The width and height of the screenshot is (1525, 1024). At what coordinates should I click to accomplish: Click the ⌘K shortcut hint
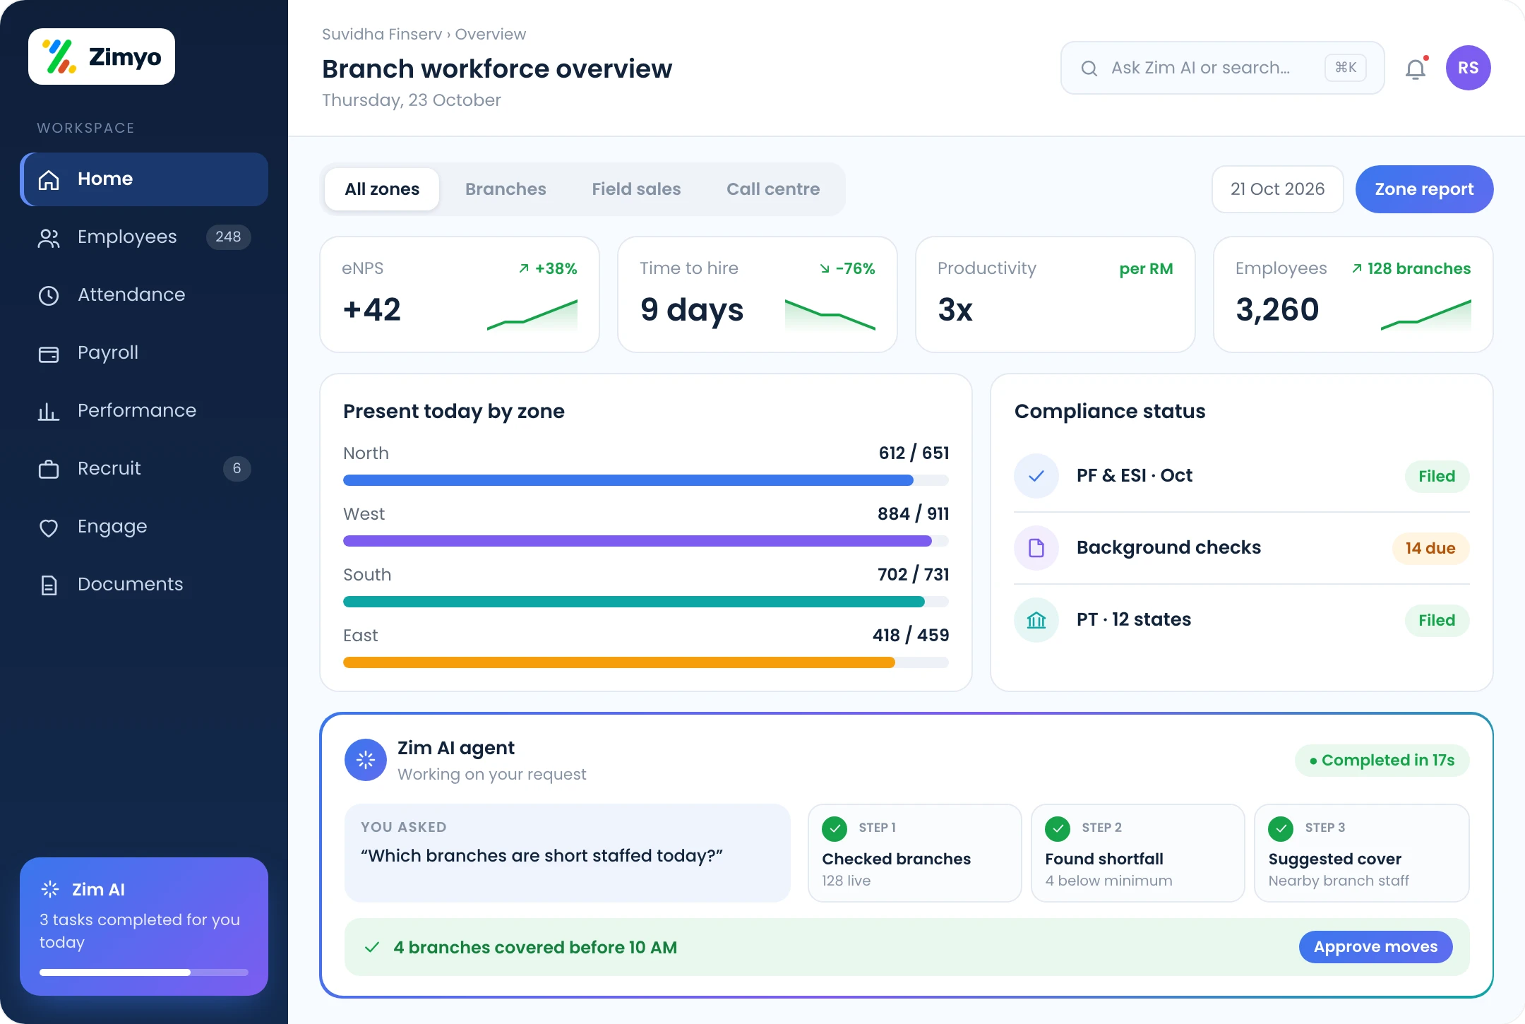coord(1346,68)
